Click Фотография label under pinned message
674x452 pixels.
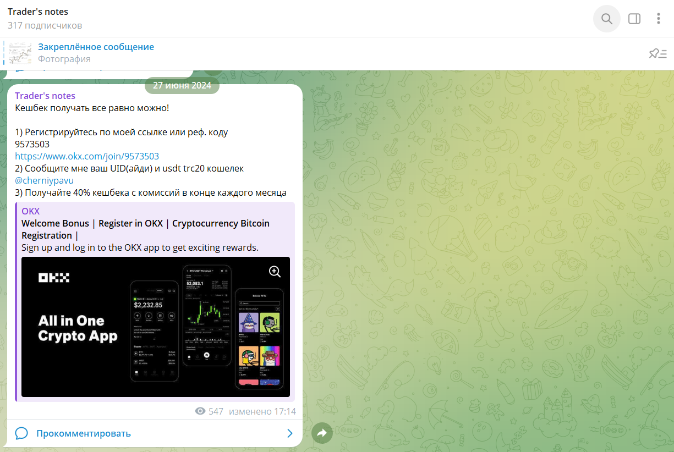pyautogui.click(x=64, y=59)
